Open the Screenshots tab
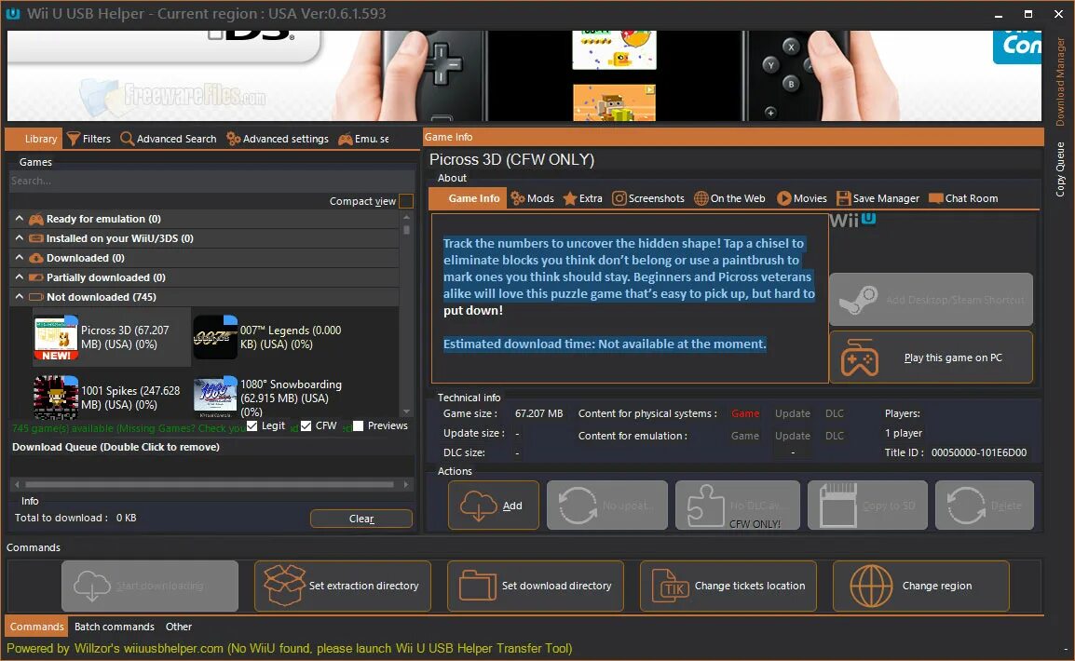 click(x=647, y=198)
